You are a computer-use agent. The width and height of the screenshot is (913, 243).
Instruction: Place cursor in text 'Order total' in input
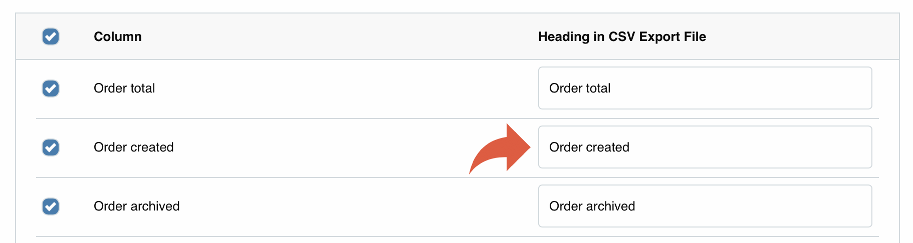[x=580, y=88]
